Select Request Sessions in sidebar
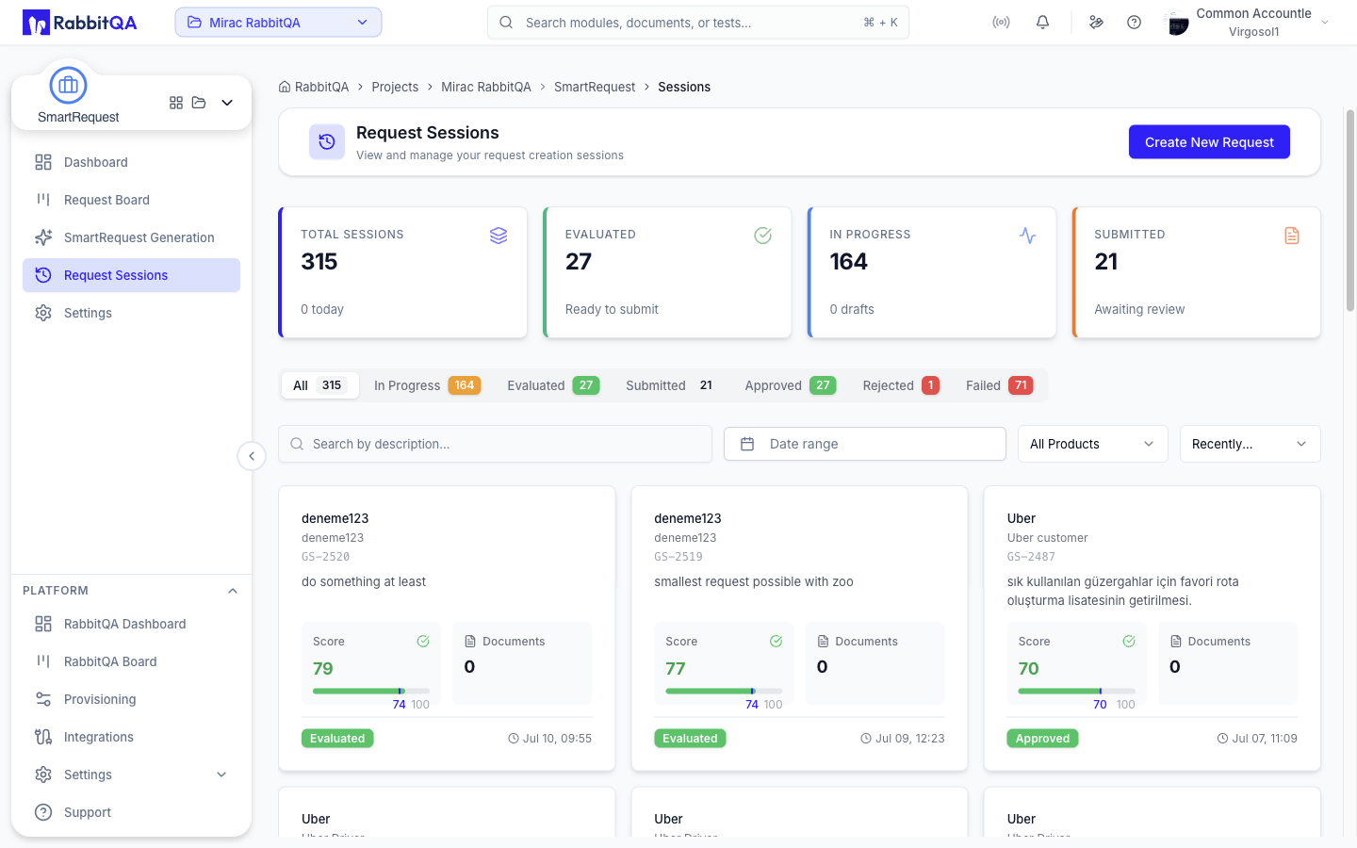This screenshot has width=1357, height=848. pos(131,275)
